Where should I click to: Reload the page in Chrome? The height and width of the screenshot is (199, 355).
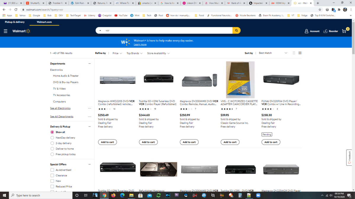[17, 9]
